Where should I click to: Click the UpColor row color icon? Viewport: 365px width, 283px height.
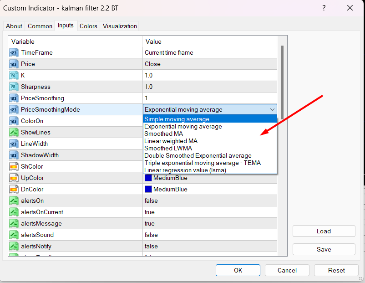(x=14, y=178)
